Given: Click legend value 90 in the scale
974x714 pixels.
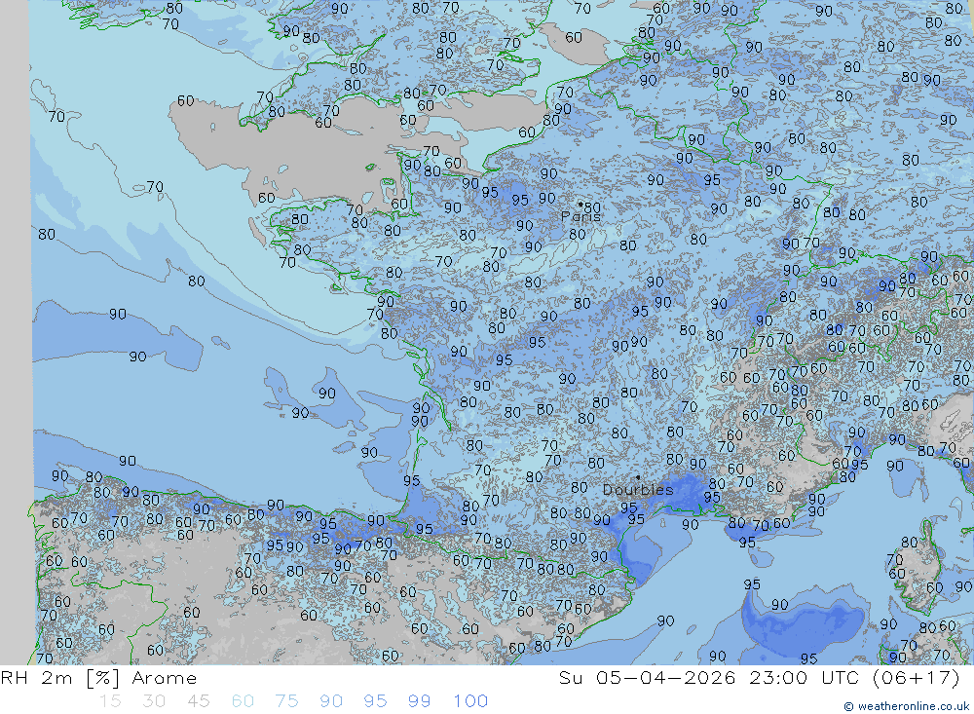Looking at the screenshot, I should tap(331, 701).
